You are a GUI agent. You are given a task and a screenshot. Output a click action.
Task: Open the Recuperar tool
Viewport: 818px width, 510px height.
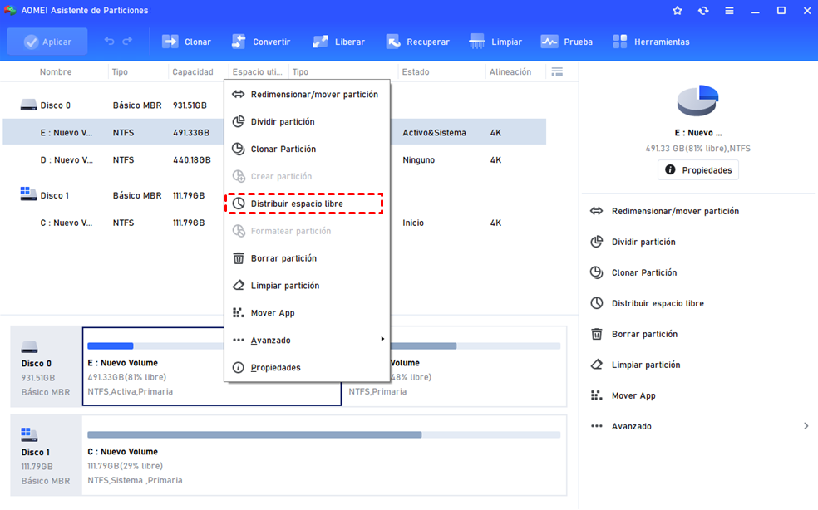pos(394,42)
